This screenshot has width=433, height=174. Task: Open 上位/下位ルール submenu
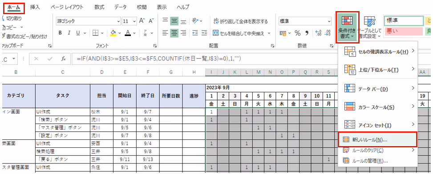[378, 69]
